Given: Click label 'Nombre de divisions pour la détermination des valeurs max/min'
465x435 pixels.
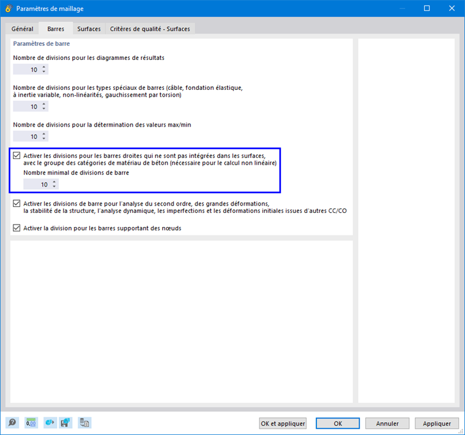Looking at the screenshot, I should (102, 125).
